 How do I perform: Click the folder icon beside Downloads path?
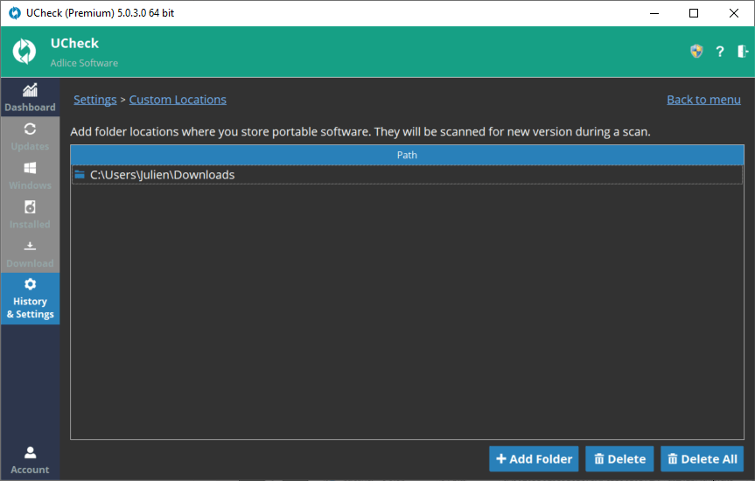[80, 175]
